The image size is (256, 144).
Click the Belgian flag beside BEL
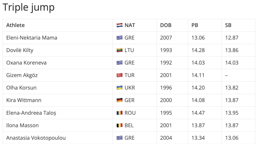[119, 125]
